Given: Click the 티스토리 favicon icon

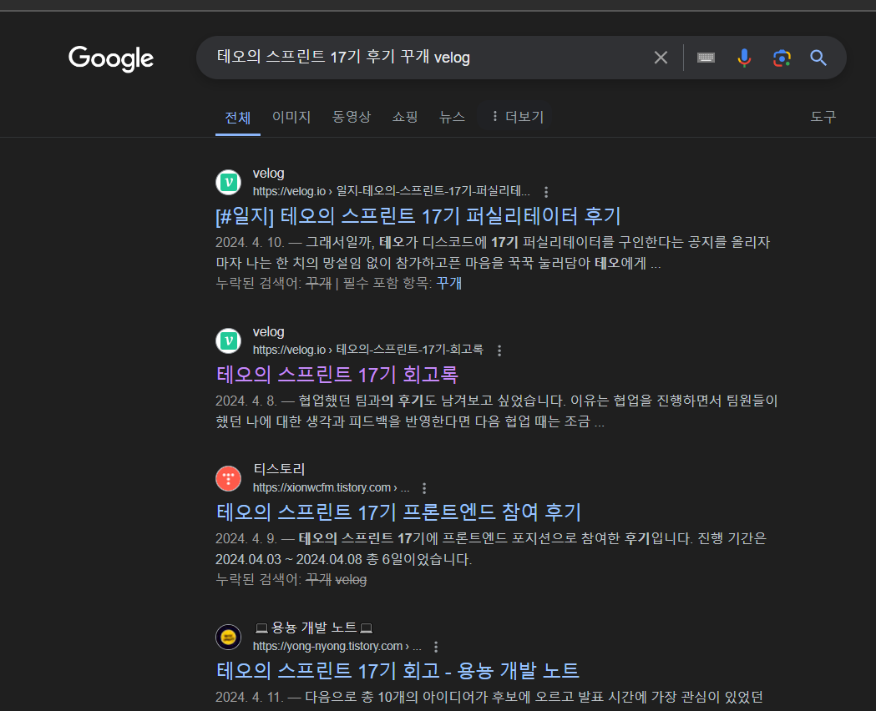Looking at the screenshot, I should tap(229, 478).
